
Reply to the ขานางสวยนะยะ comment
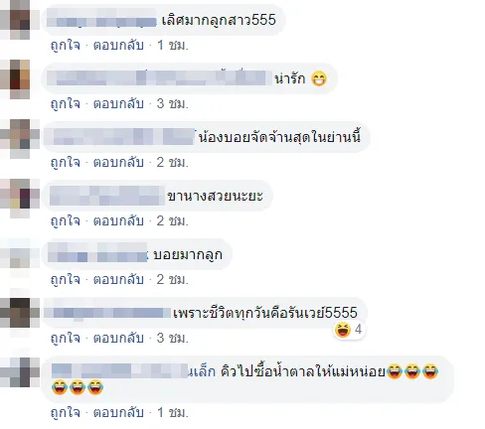coord(118,220)
